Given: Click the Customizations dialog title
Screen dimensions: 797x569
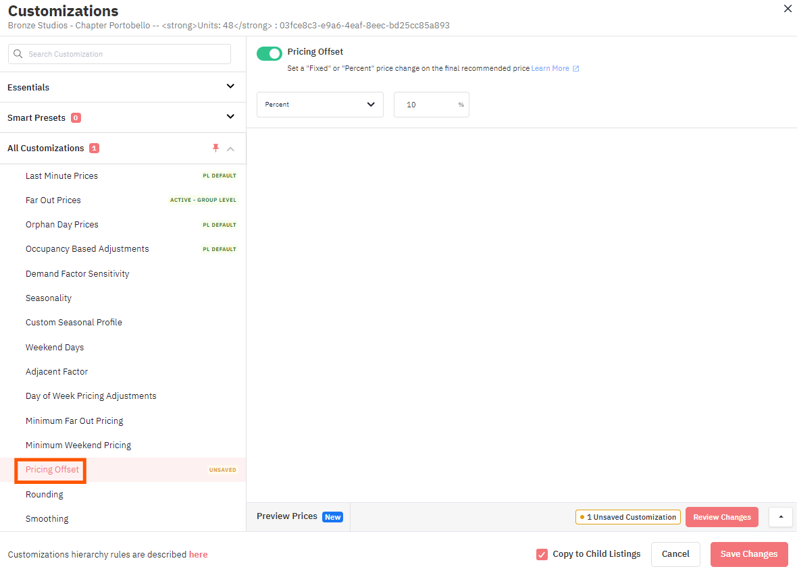Looking at the screenshot, I should [x=63, y=11].
